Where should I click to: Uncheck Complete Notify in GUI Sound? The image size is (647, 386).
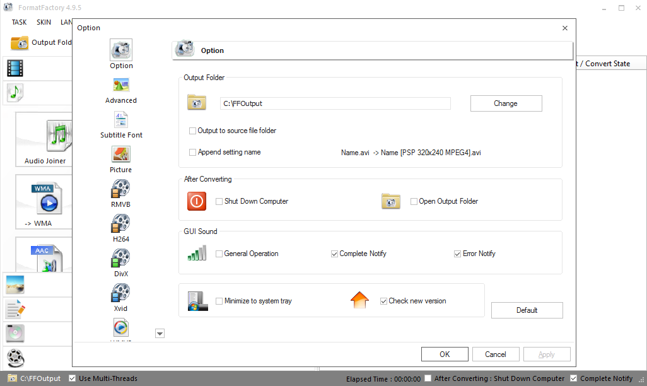tap(334, 254)
